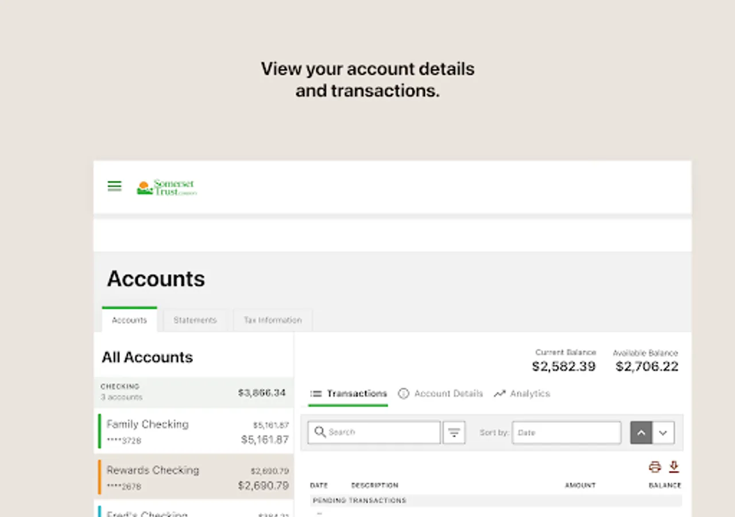Download transactions with download icon
This screenshot has height=517, width=735.
pyautogui.click(x=674, y=466)
